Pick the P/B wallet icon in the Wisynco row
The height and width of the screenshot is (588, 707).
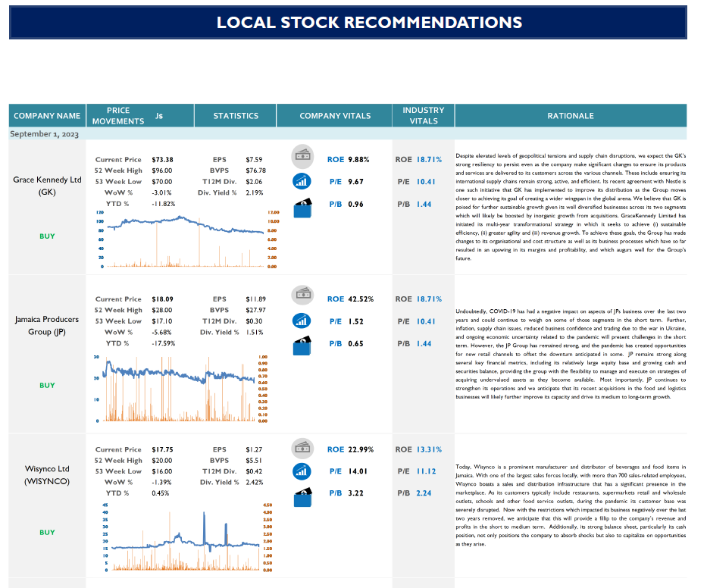[302, 497]
